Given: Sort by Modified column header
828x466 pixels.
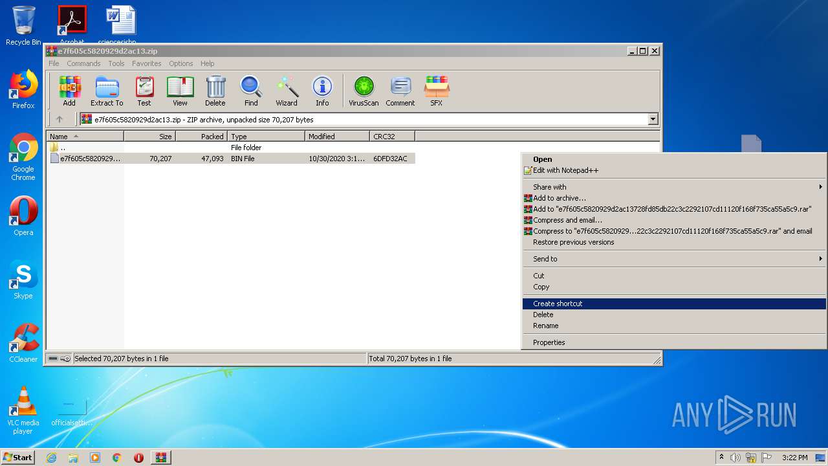Looking at the screenshot, I should tap(337, 136).
